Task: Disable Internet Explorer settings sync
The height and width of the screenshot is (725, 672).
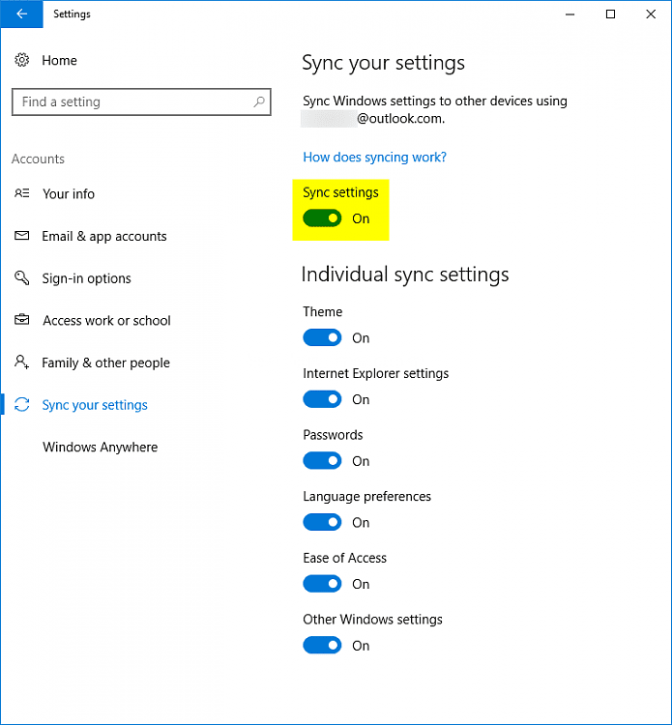Action: [322, 399]
